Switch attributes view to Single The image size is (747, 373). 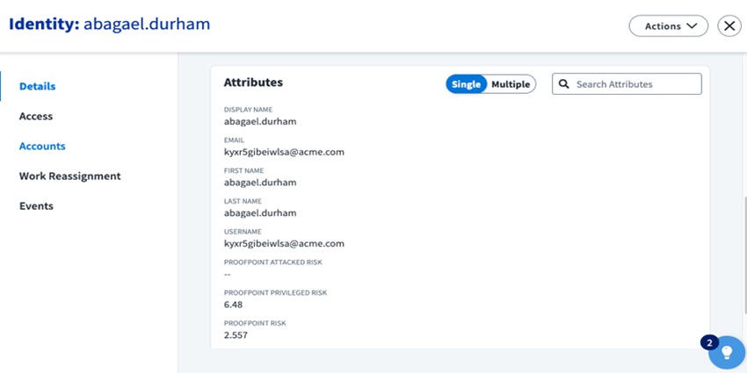click(466, 84)
